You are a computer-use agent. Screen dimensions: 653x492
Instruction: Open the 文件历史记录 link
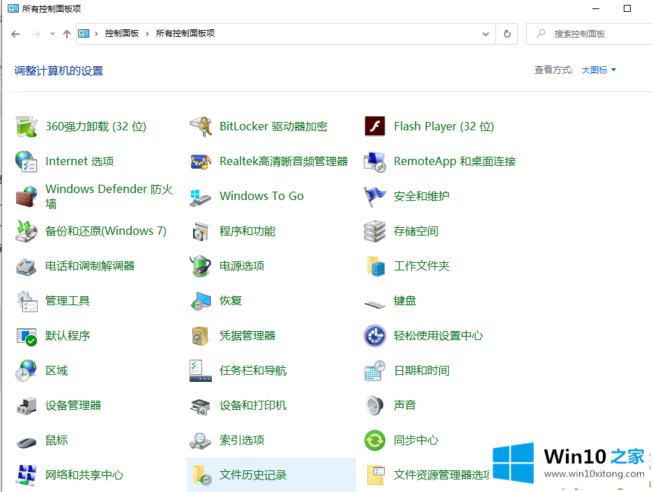pos(253,475)
